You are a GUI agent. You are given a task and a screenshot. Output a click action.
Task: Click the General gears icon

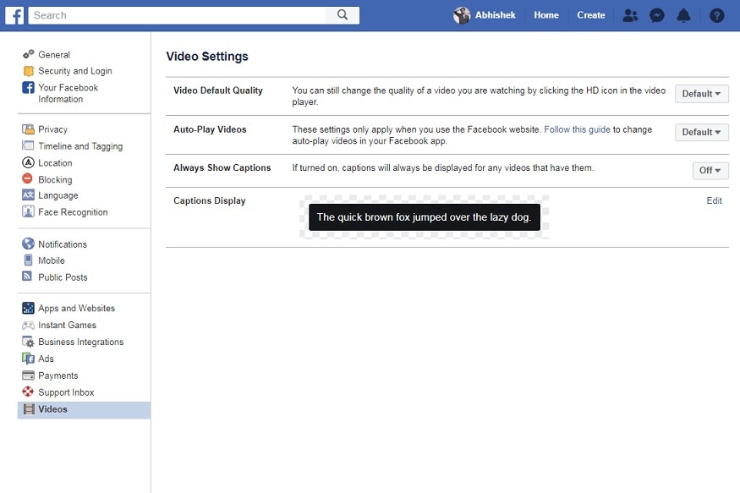click(x=28, y=54)
